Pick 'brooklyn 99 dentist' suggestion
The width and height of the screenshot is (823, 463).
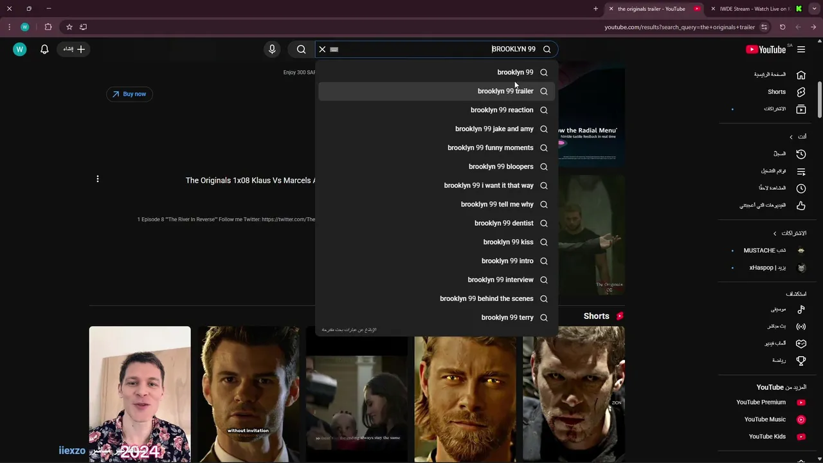click(x=437, y=223)
